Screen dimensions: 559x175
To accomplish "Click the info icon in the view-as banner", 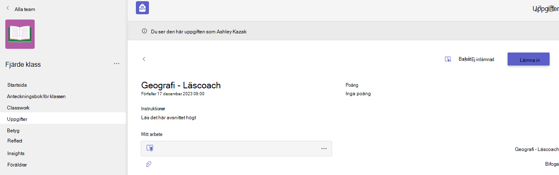I will tap(144, 31).
